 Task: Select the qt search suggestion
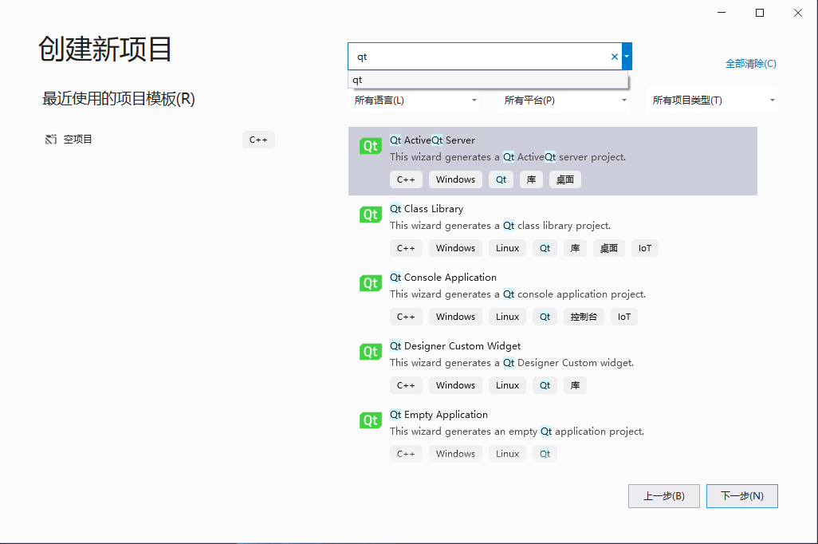coord(488,80)
